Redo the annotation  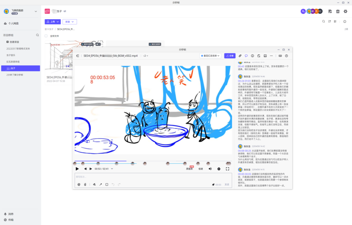pos(119,184)
